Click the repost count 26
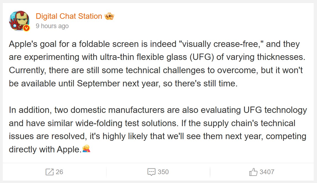 pos(59,172)
